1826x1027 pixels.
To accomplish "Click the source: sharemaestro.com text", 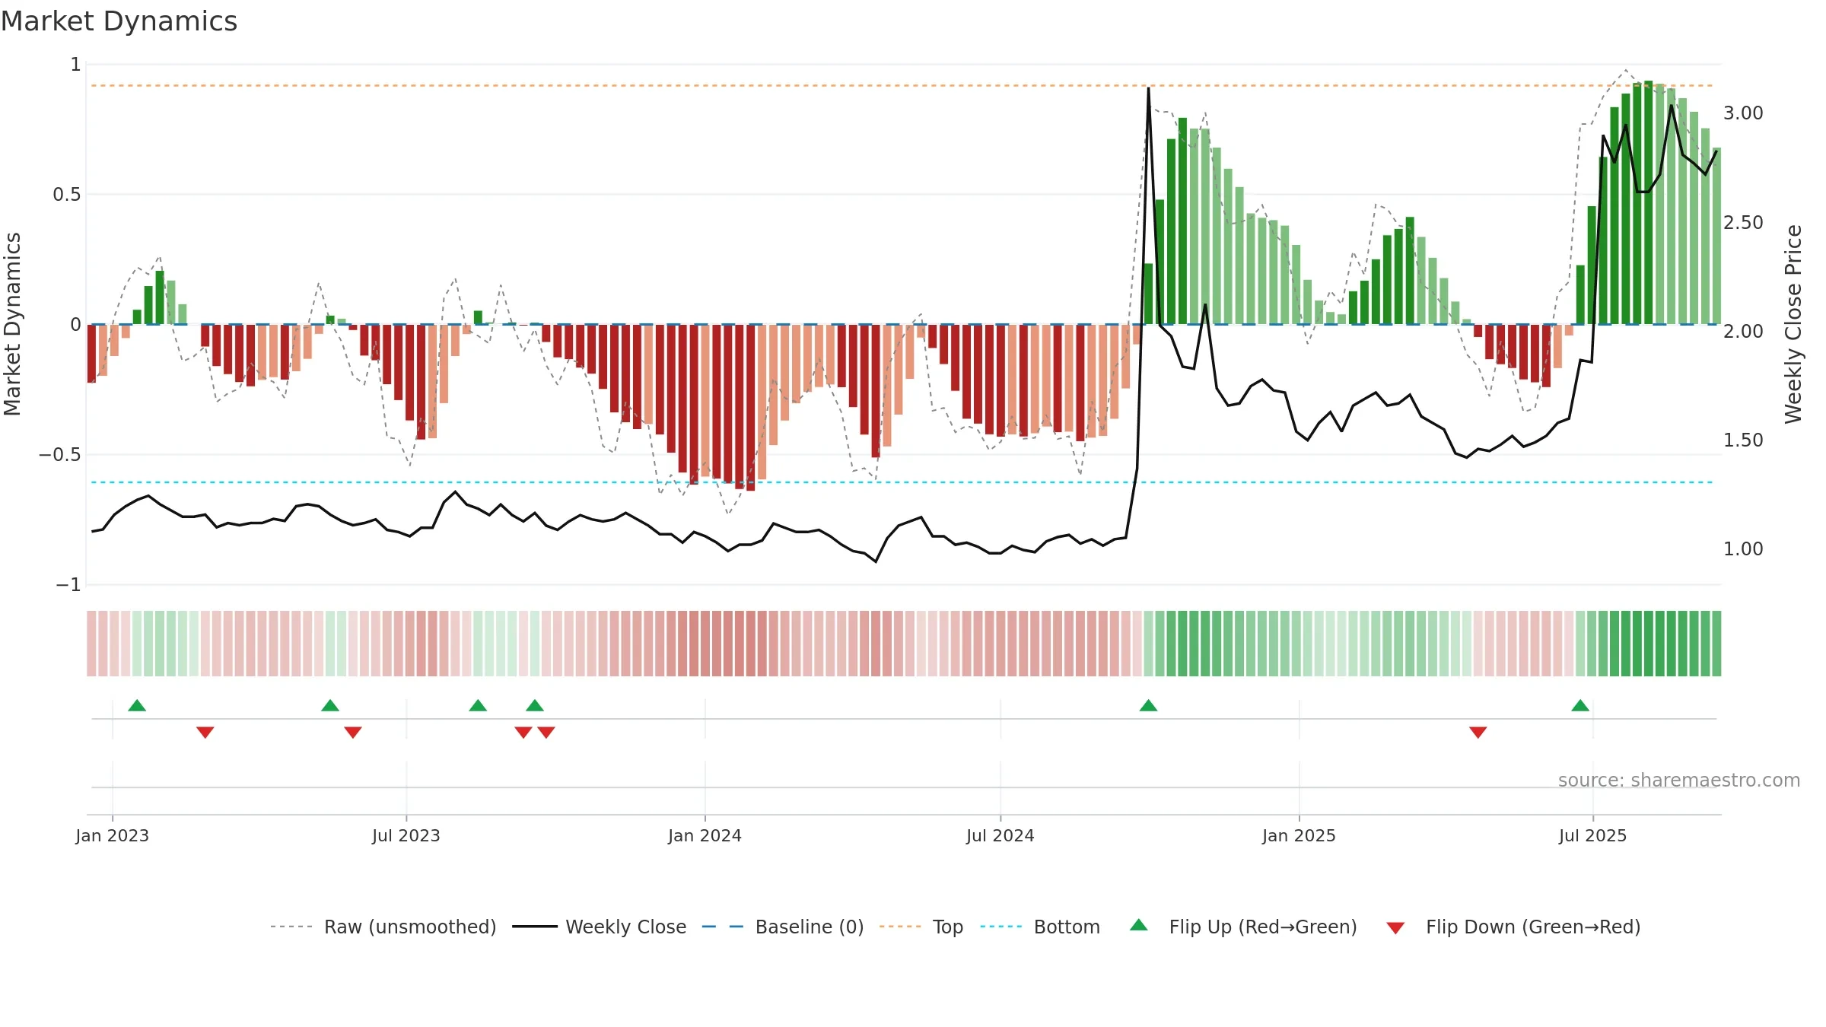I will (1679, 780).
